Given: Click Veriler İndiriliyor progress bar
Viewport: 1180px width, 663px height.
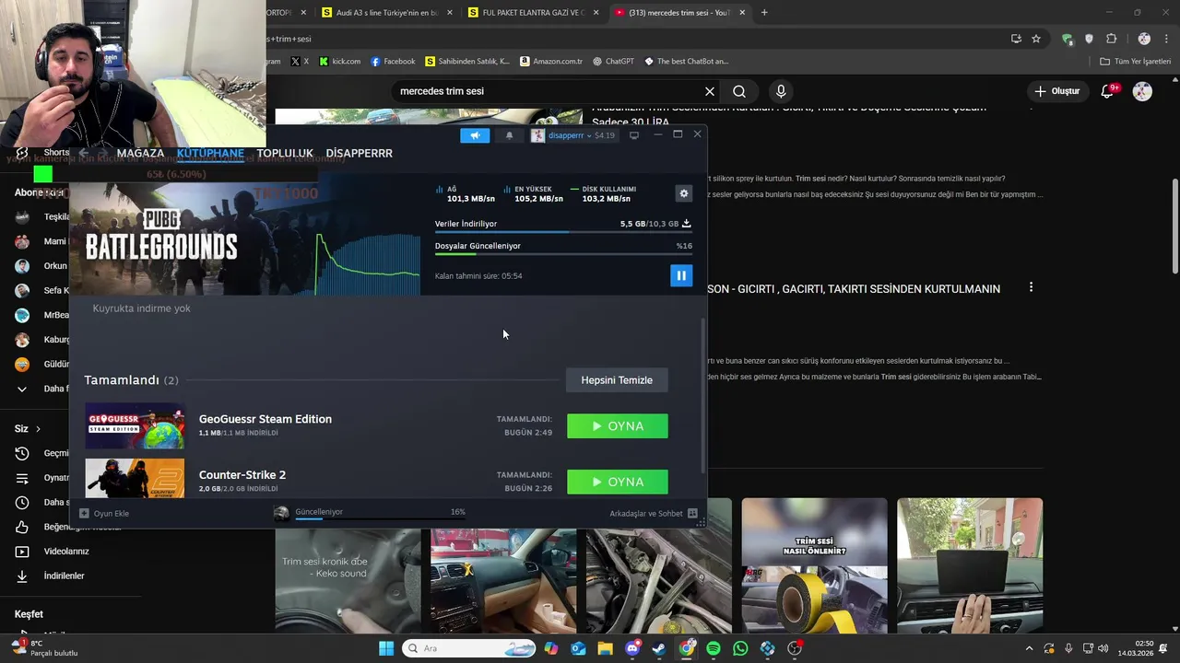Looking at the screenshot, I should click(x=563, y=232).
